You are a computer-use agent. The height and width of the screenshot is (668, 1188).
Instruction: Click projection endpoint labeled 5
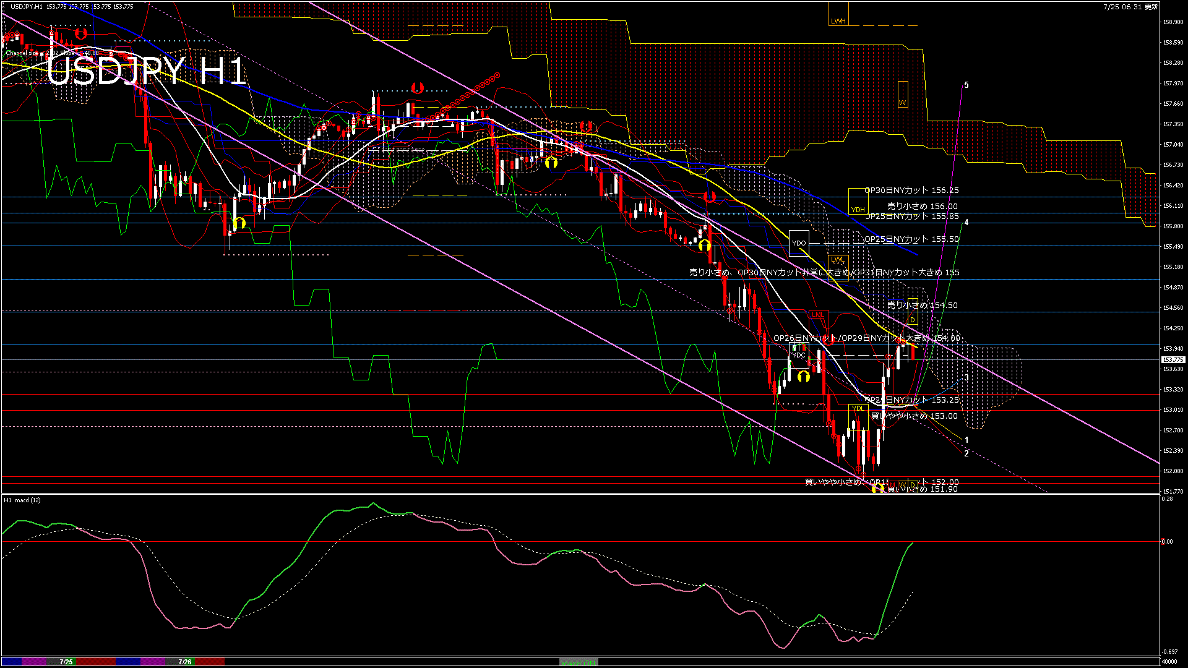966,85
